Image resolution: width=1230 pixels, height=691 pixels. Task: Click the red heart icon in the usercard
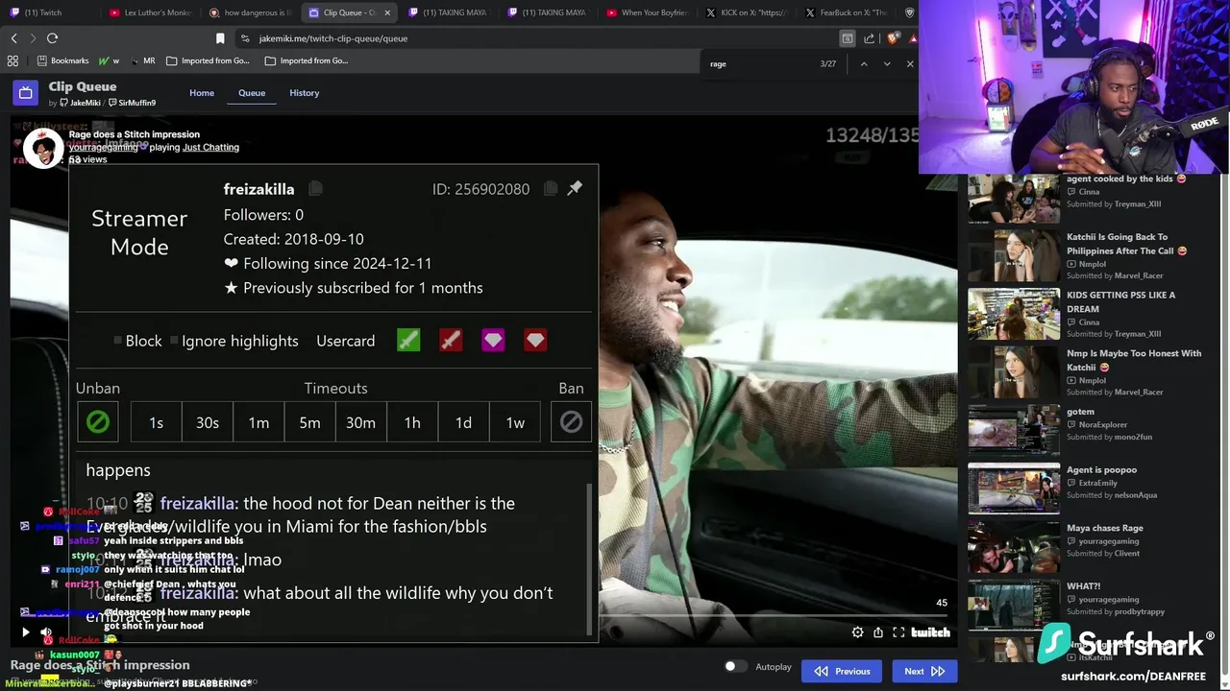pos(535,340)
